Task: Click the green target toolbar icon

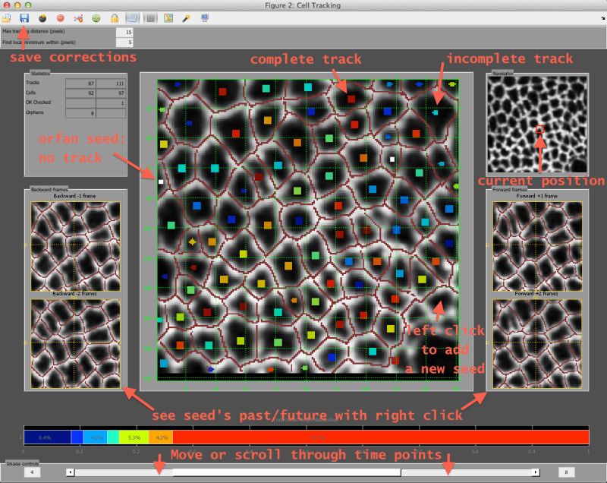Action: pyautogui.click(x=96, y=20)
